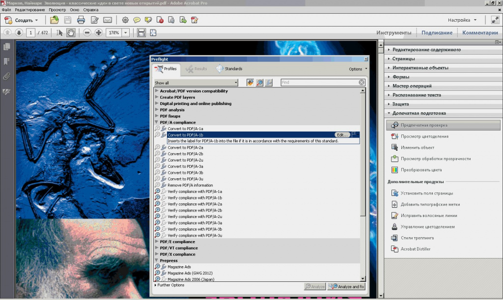Screen dimensions: 503x300
Task: Open the Комментарии pane
Action: pyautogui.click(x=480, y=33)
